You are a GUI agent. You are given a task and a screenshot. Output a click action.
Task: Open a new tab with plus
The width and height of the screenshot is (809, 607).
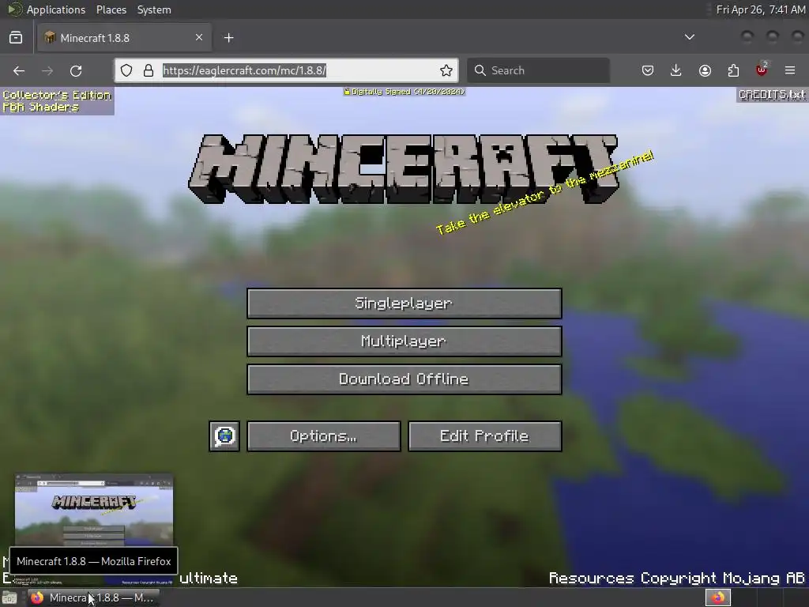(x=229, y=38)
